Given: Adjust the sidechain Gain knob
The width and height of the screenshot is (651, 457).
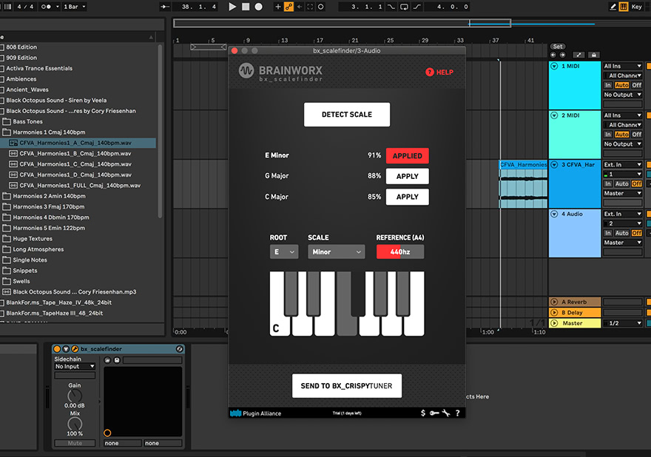Looking at the screenshot, I should 75,396.
